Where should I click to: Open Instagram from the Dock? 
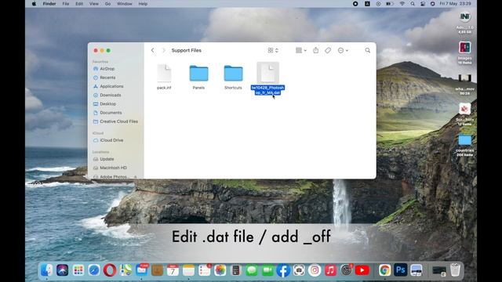coord(315,270)
